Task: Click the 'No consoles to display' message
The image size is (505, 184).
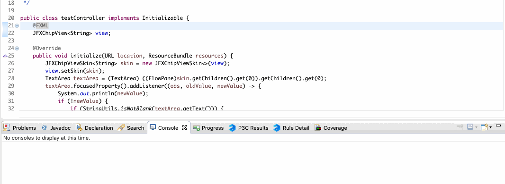Action: coord(46,138)
